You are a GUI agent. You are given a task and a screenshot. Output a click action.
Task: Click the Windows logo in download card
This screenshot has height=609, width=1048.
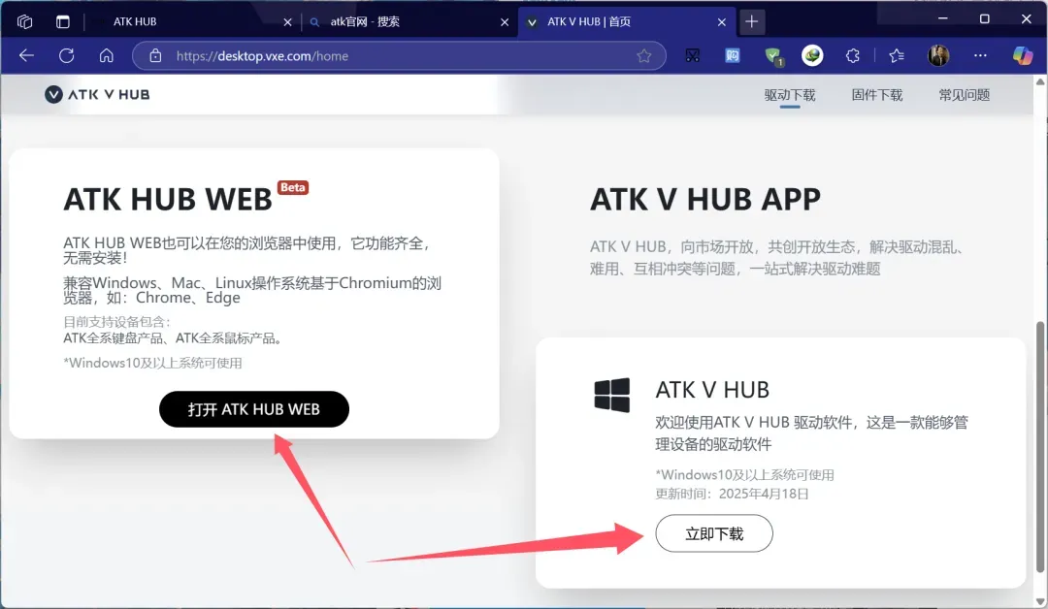(611, 395)
